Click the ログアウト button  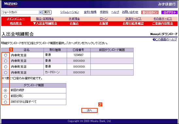(170, 12)
